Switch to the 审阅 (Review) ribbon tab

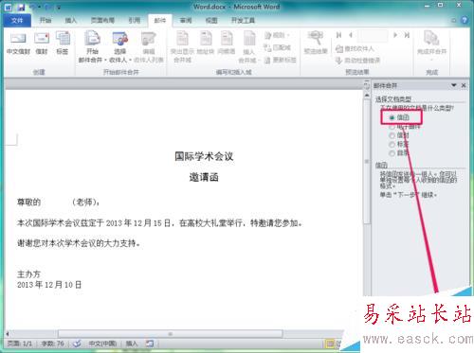186,21
